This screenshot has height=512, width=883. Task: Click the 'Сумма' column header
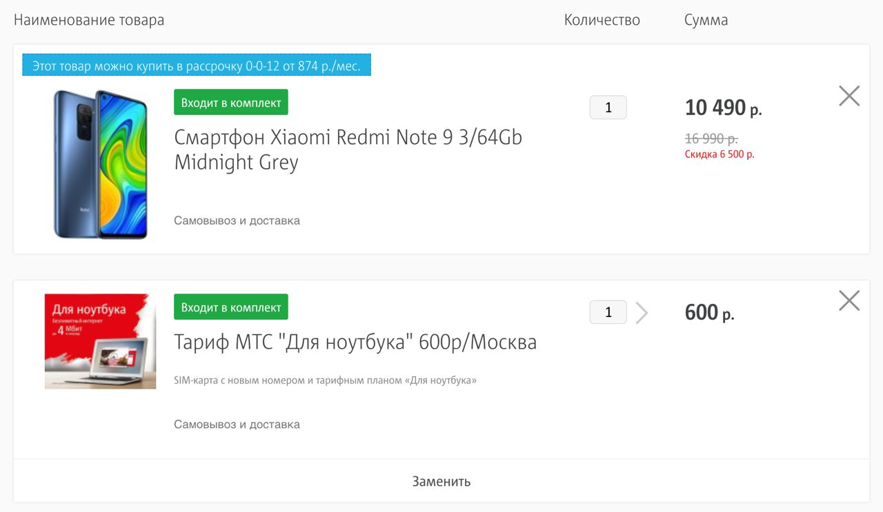click(x=706, y=20)
